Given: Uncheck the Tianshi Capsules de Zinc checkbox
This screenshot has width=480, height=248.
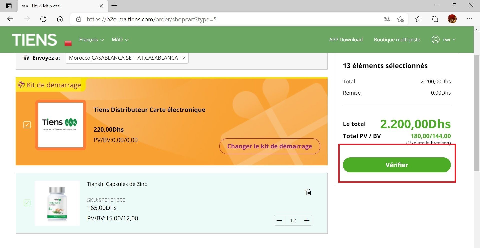Looking at the screenshot, I should pyautogui.click(x=27, y=203).
